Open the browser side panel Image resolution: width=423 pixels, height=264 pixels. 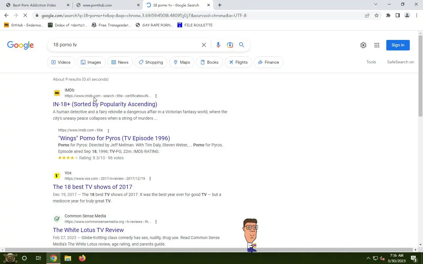[x=398, y=15]
